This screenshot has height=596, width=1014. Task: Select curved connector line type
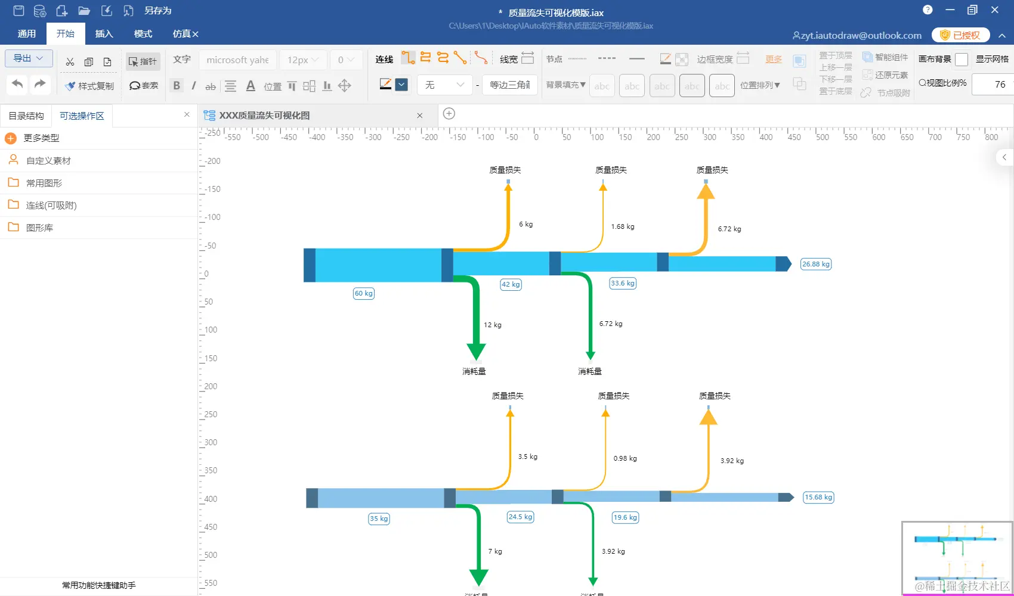click(481, 58)
